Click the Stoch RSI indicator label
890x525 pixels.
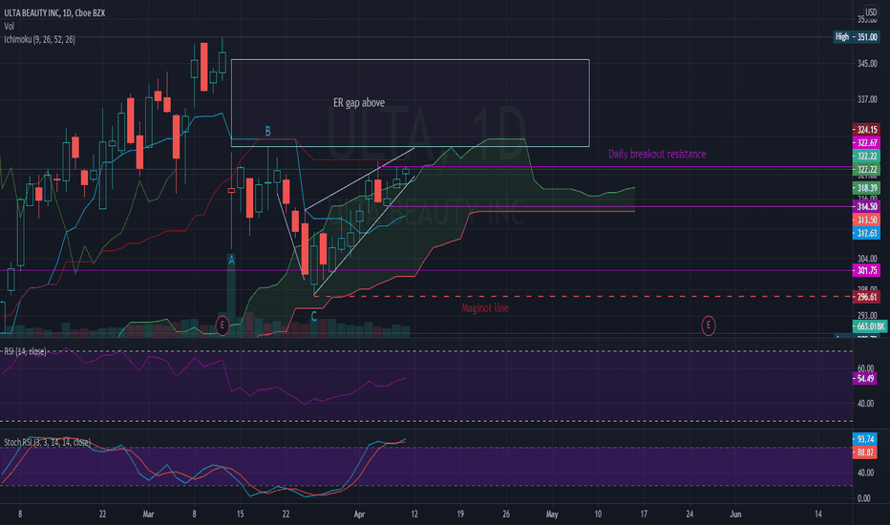pyautogui.click(x=47, y=442)
